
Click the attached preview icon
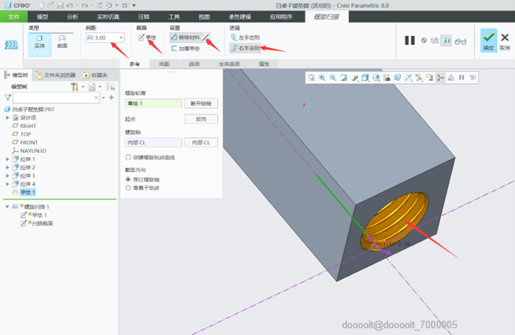[446, 40]
